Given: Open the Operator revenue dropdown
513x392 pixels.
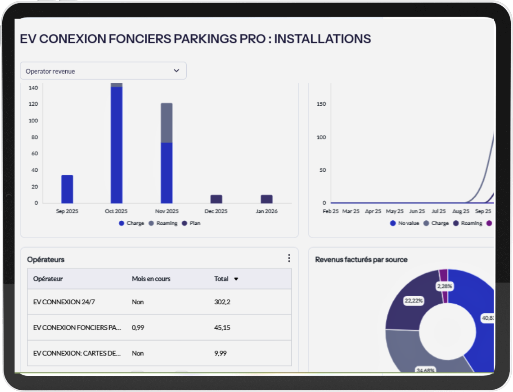Looking at the screenshot, I should click(x=103, y=71).
